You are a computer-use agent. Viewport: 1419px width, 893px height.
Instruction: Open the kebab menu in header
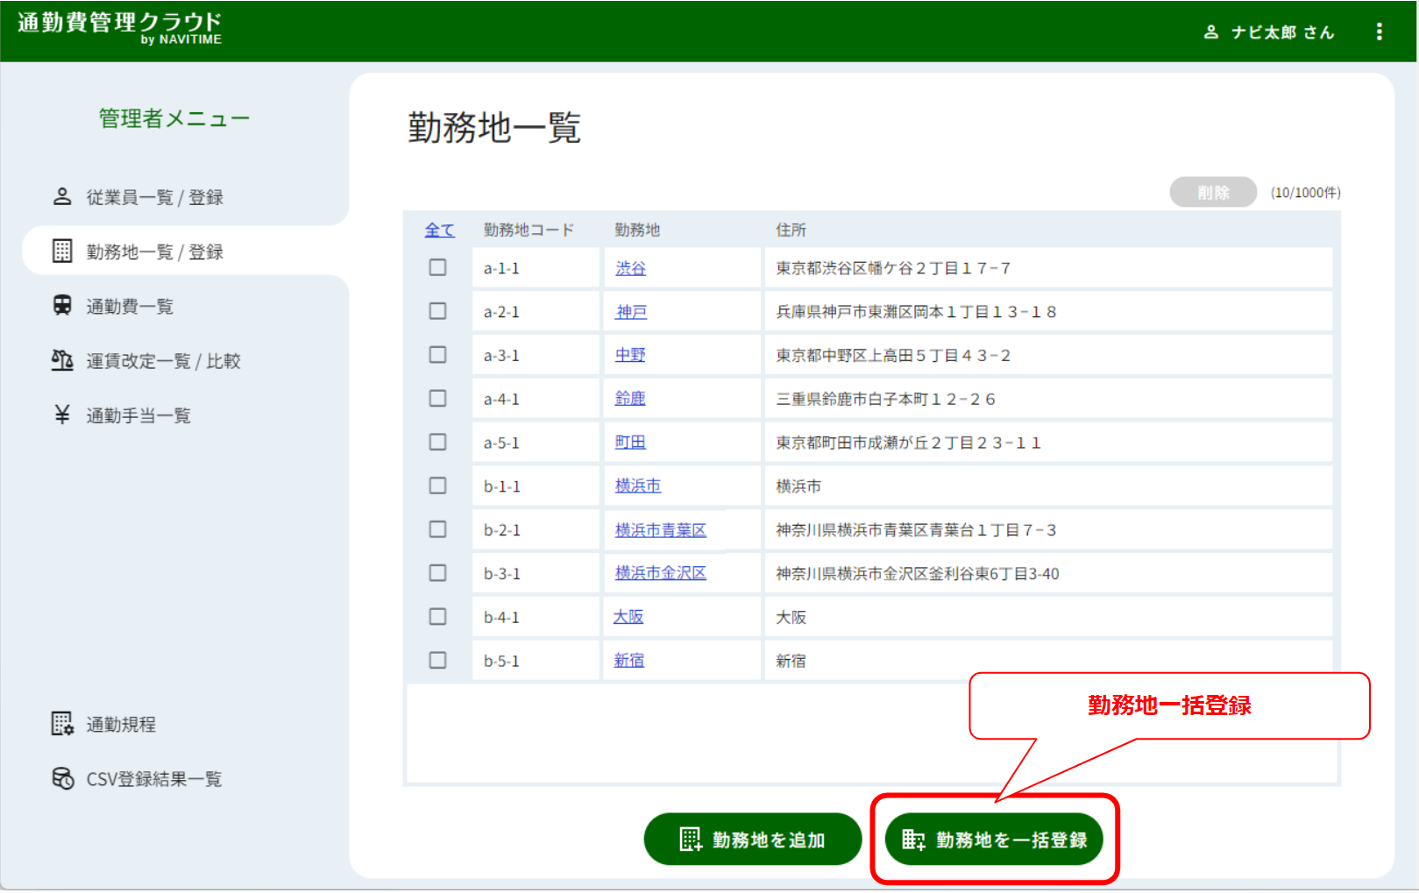(1379, 32)
